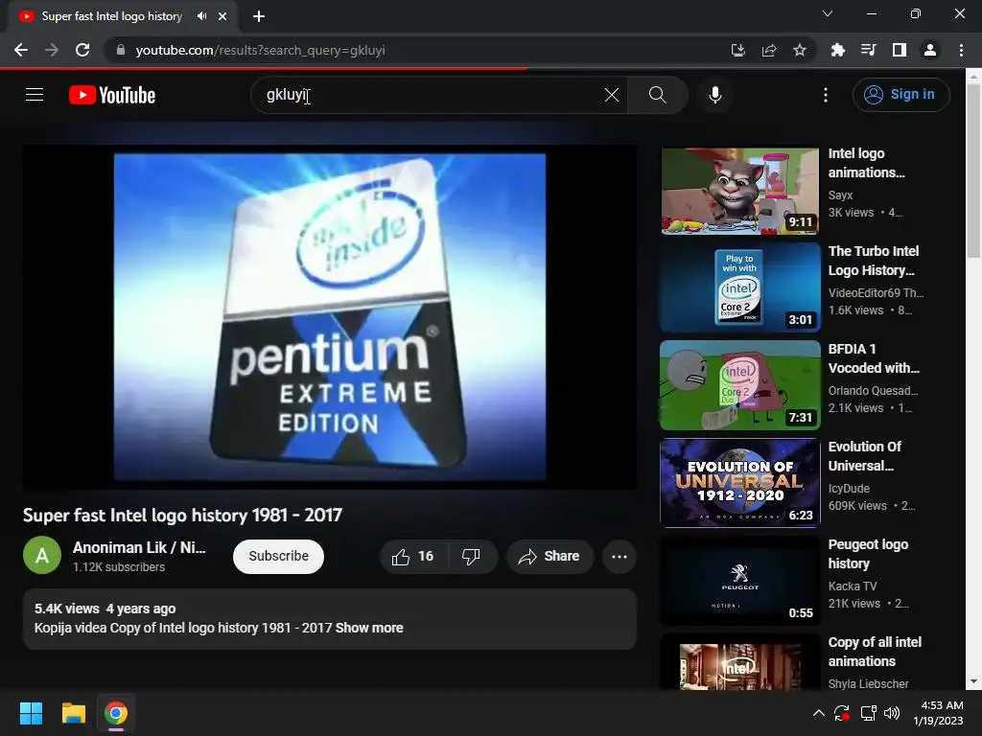Open tab search dropdown chevron
This screenshot has width=982, height=736.
click(x=828, y=13)
